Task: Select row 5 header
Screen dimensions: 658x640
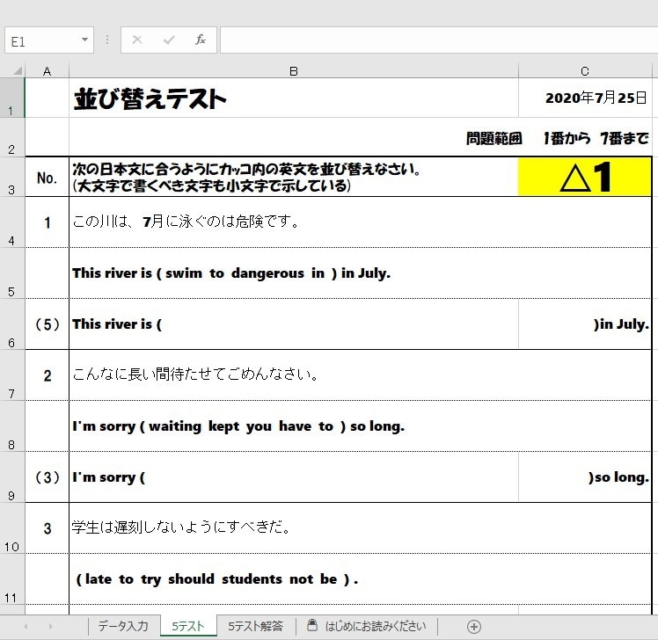Action: coord(11,273)
